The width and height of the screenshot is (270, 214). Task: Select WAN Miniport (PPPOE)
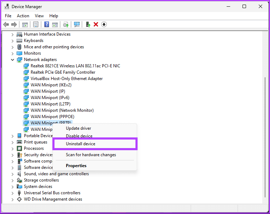(53, 117)
